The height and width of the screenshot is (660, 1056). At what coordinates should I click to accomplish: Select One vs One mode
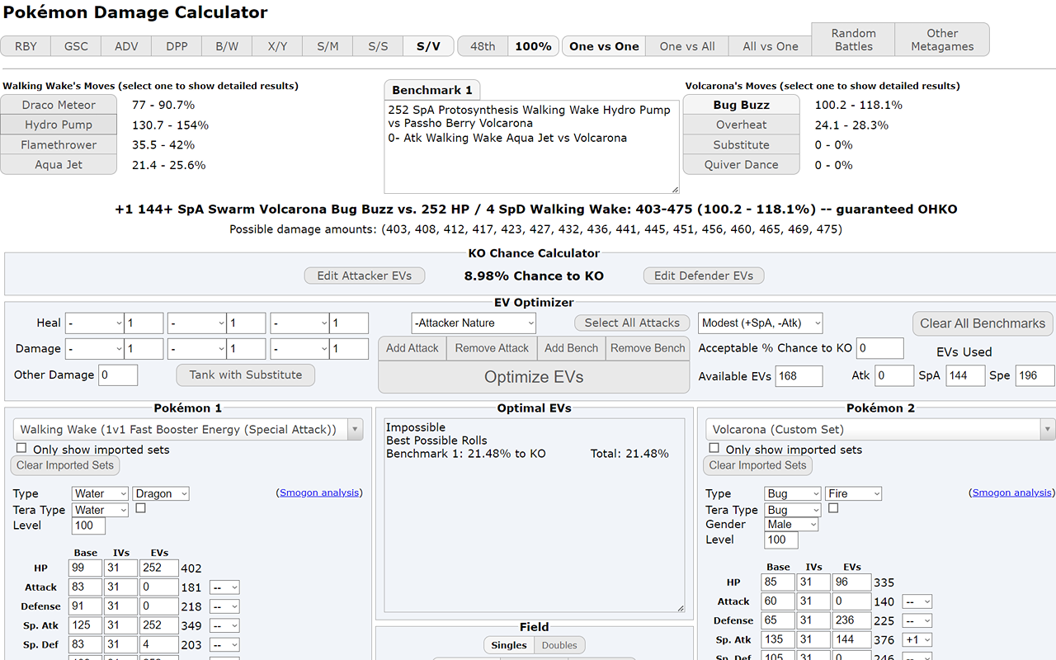[604, 46]
